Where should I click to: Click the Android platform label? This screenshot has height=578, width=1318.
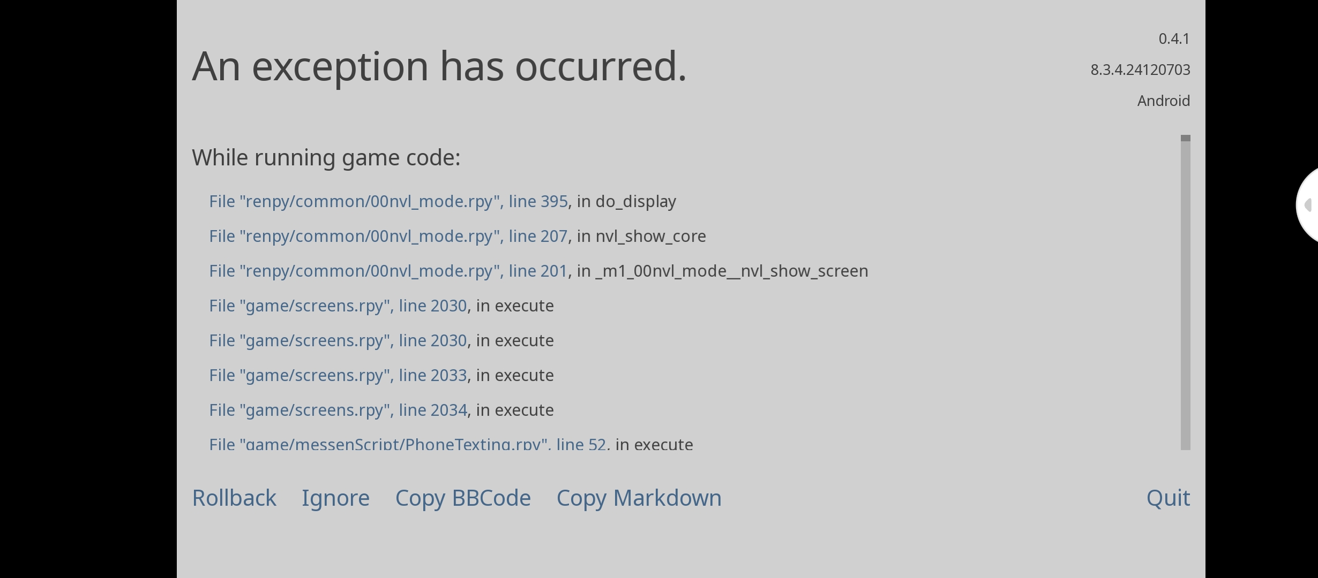point(1163,101)
